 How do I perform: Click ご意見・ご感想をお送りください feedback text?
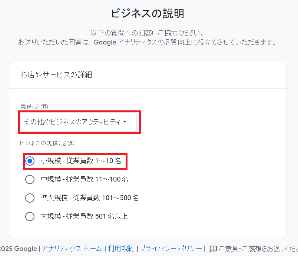[258, 249]
